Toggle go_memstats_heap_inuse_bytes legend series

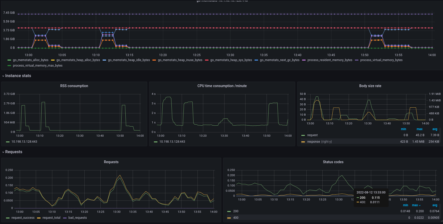click(180, 60)
